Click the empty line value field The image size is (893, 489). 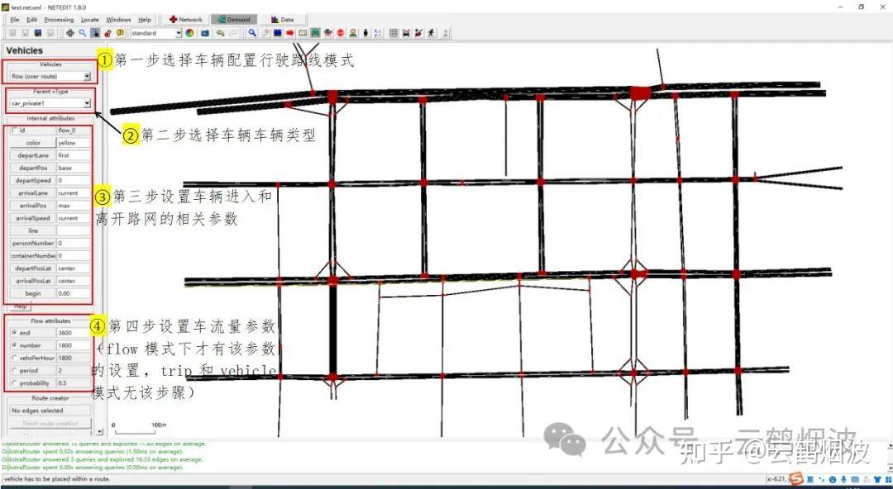pyautogui.click(x=74, y=230)
